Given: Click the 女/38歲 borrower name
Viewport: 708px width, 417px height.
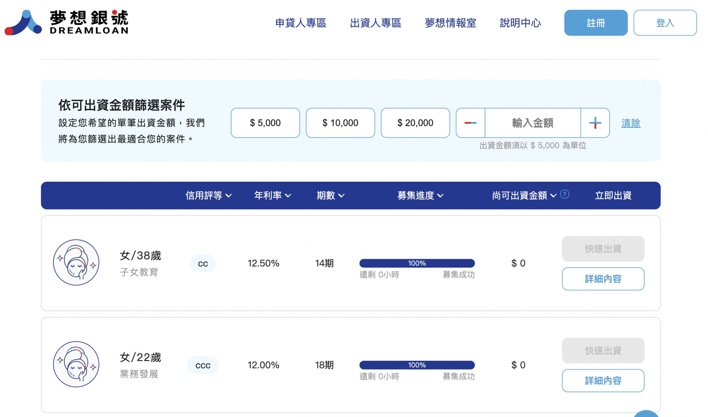Looking at the screenshot, I should (x=141, y=256).
